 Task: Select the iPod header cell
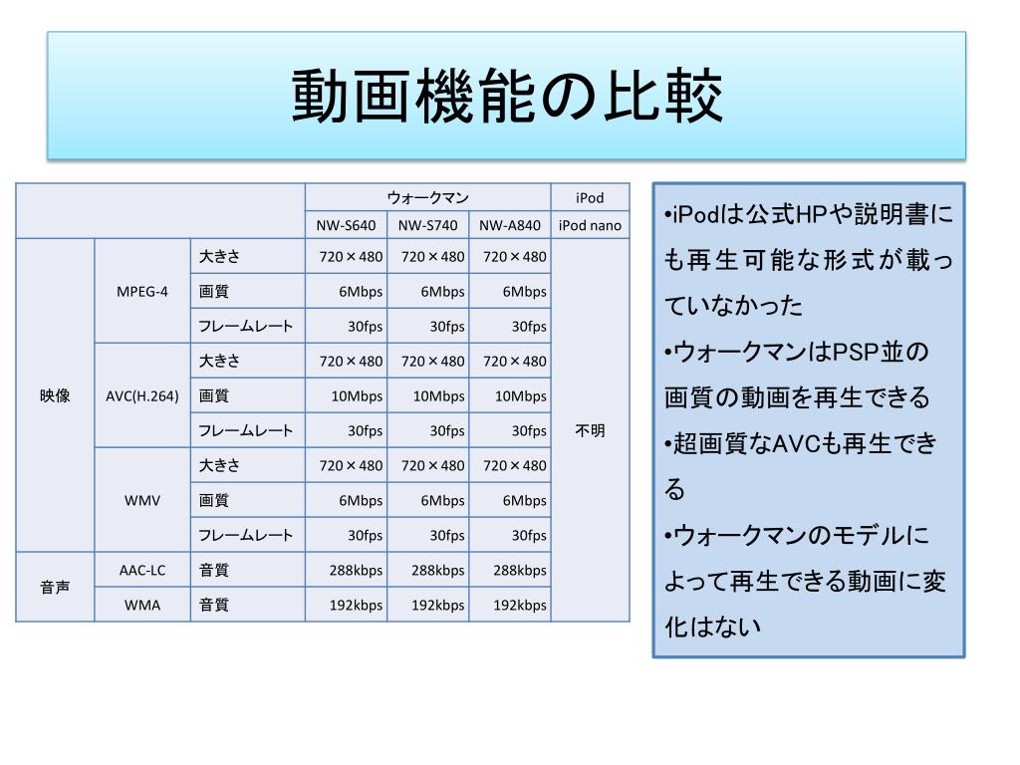(x=590, y=197)
